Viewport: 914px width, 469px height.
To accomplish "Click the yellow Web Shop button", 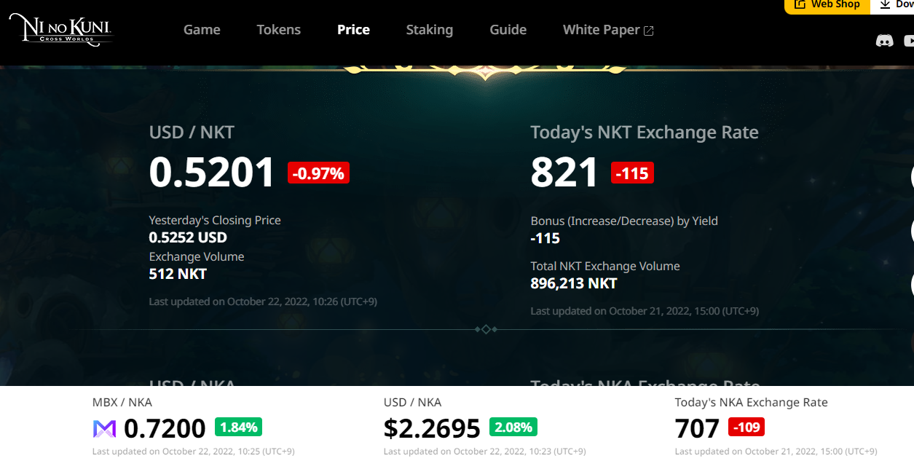I will pos(827,6).
